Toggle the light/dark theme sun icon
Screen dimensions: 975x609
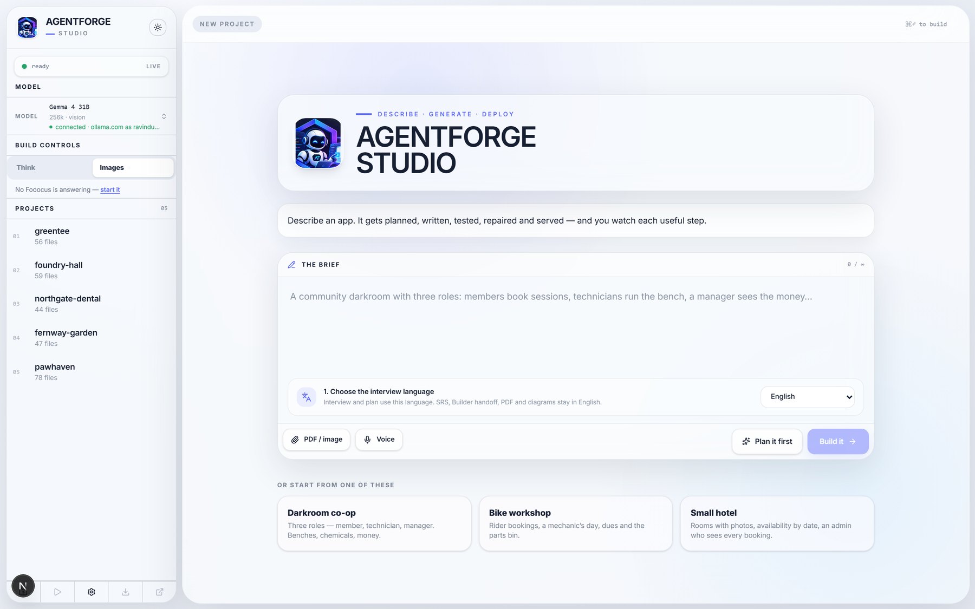(158, 27)
